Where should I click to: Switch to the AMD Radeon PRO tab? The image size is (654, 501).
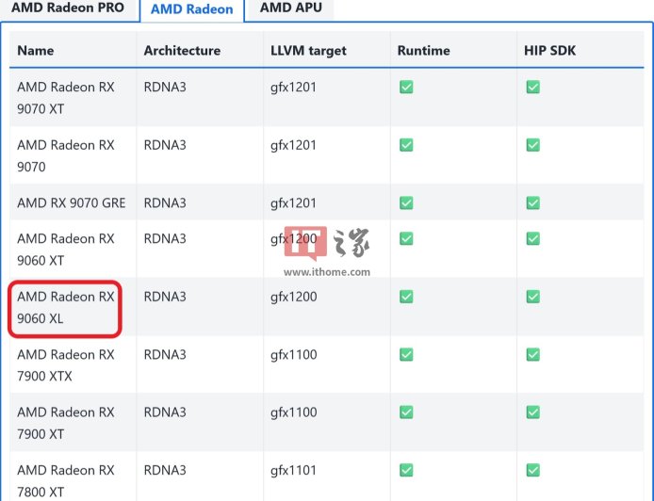click(68, 8)
